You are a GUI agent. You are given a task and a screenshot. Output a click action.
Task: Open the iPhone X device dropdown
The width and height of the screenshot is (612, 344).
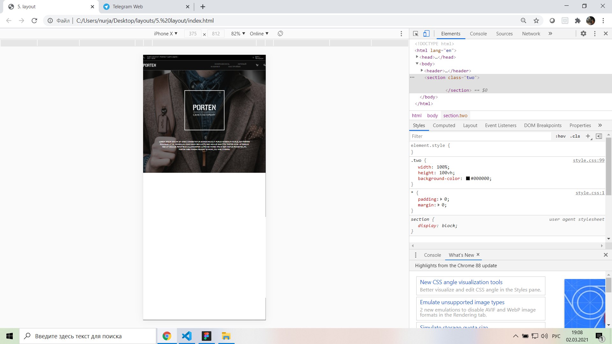point(165,33)
